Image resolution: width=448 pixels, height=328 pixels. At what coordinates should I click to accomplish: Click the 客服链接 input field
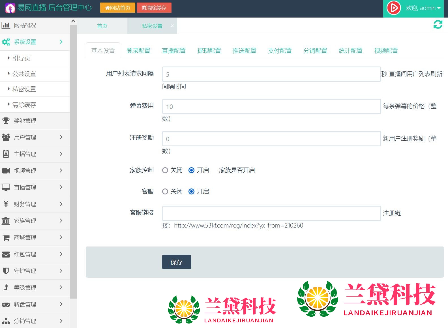click(x=271, y=213)
